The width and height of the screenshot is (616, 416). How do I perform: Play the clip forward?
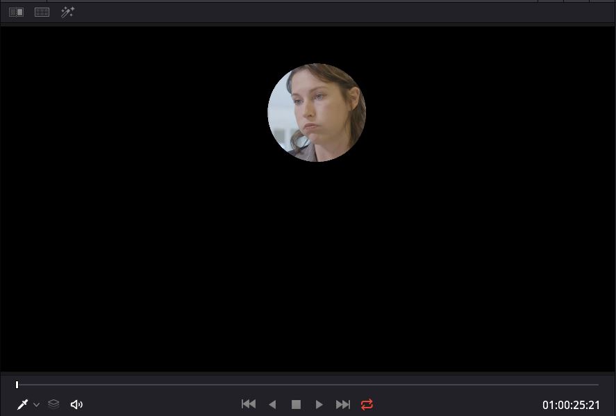[x=319, y=404]
